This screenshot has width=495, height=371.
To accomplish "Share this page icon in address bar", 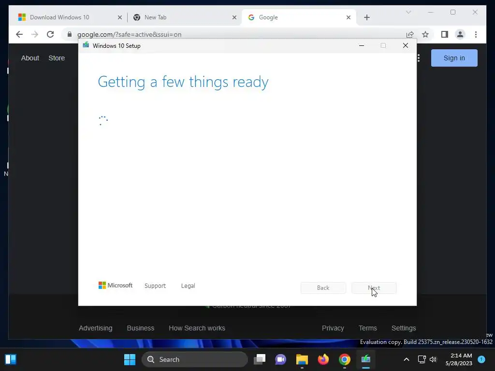I will coord(410,34).
